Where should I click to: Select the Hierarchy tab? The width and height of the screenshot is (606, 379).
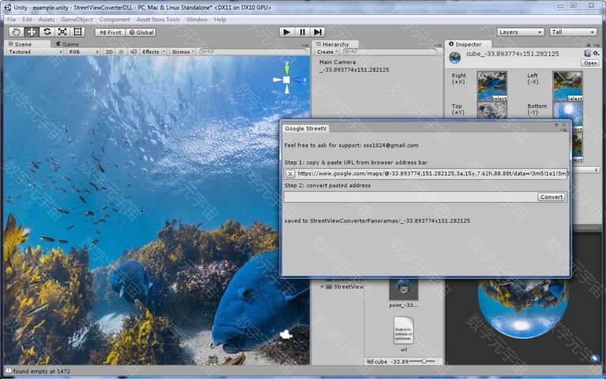pyautogui.click(x=335, y=44)
